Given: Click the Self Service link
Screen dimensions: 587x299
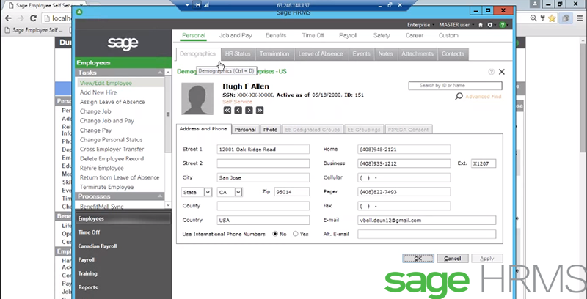Looking at the screenshot, I should click(237, 101).
